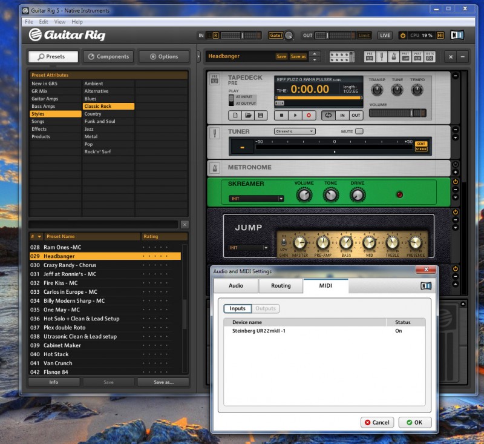
Task: Save the Tapedeck recording with disk icon
Action: (261, 115)
